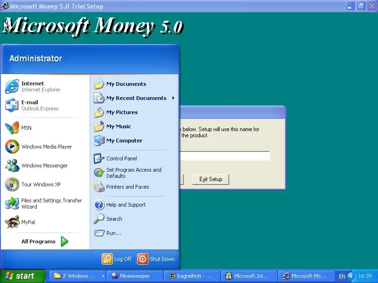
Task: Open MSN from the pinned list
Action: coord(45,128)
